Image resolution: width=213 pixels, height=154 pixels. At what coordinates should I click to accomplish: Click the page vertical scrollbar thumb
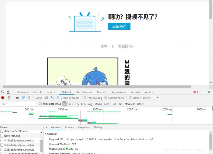click(211, 9)
